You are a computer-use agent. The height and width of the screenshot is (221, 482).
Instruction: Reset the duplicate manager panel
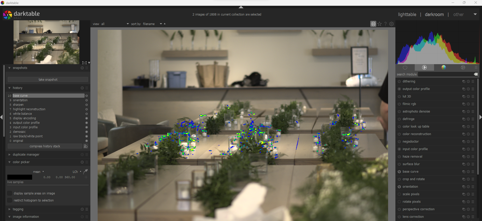coord(82,155)
